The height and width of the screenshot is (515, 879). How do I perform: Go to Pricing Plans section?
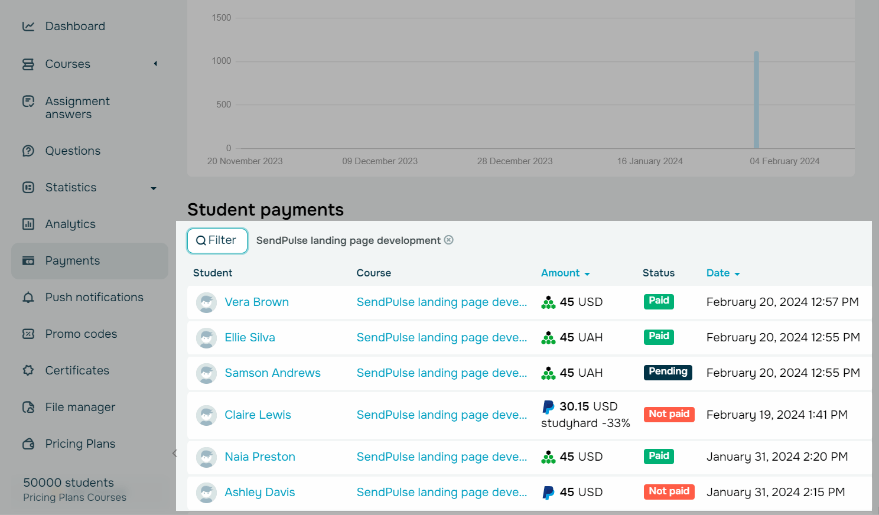pyautogui.click(x=80, y=444)
